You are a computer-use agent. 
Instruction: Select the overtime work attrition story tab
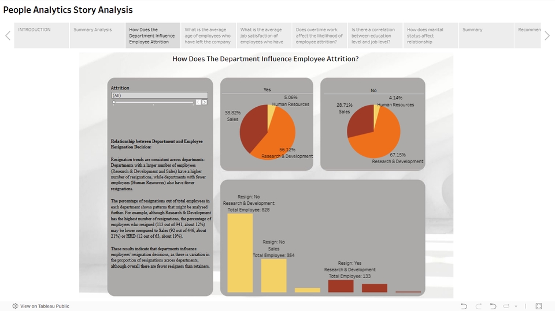[x=319, y=36]
